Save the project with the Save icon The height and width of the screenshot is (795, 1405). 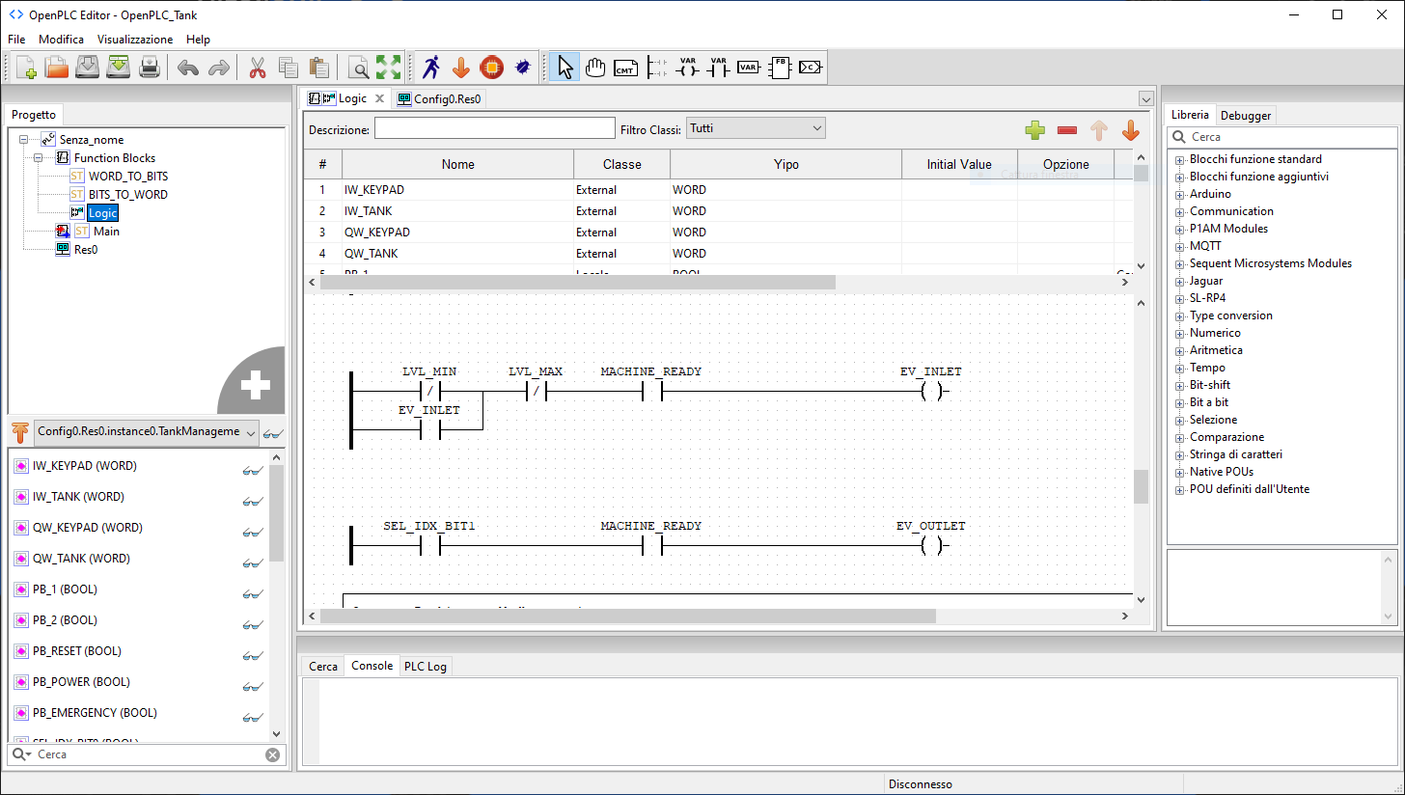coord(88,68)
